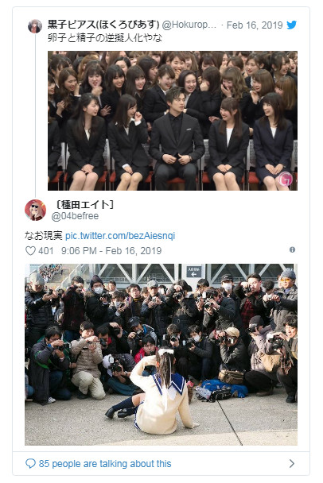This screenshot has width=323, height=483.
Task: Like the tweet via heart icon
Action: 30,251
